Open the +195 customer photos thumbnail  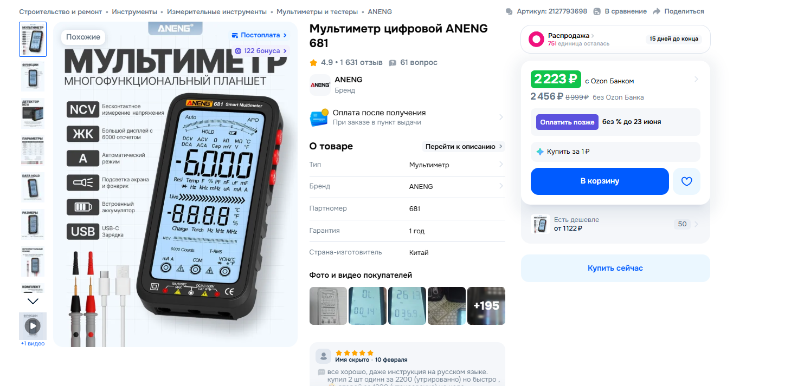tap(486, 306)
